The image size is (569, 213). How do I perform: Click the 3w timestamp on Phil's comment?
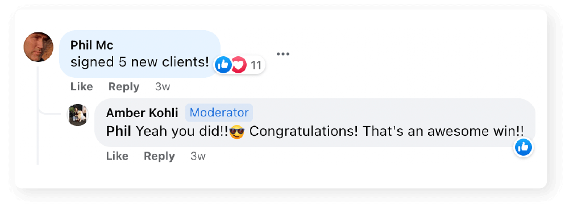(x=163, y=87)
